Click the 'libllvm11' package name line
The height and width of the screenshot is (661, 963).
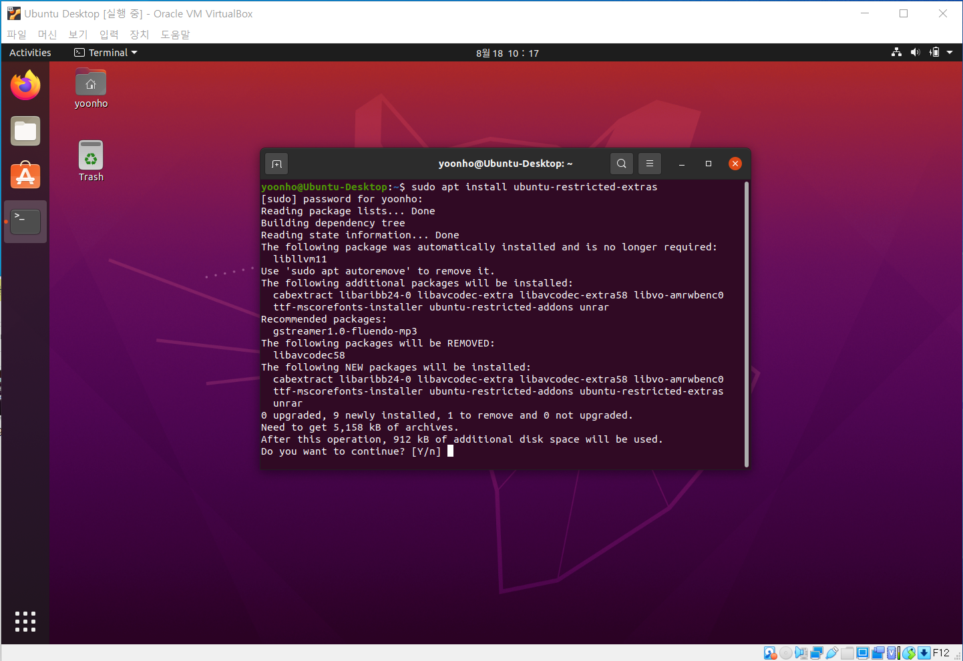click(300, 259)
